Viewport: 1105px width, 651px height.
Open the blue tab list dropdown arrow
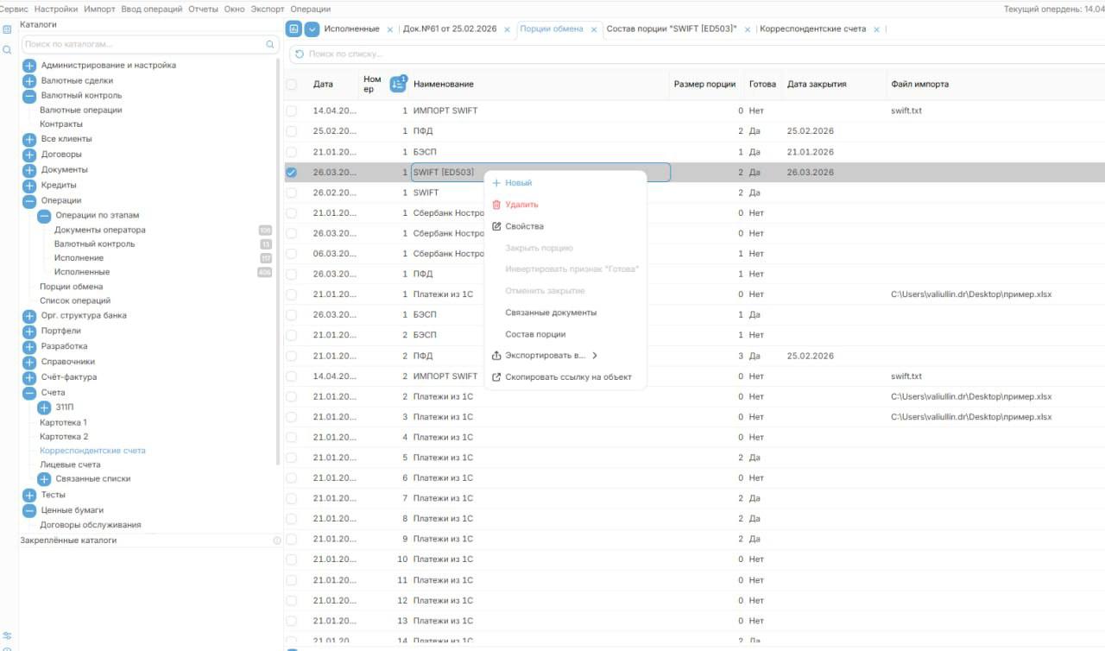pyautogui.click(x=313, y=29)
